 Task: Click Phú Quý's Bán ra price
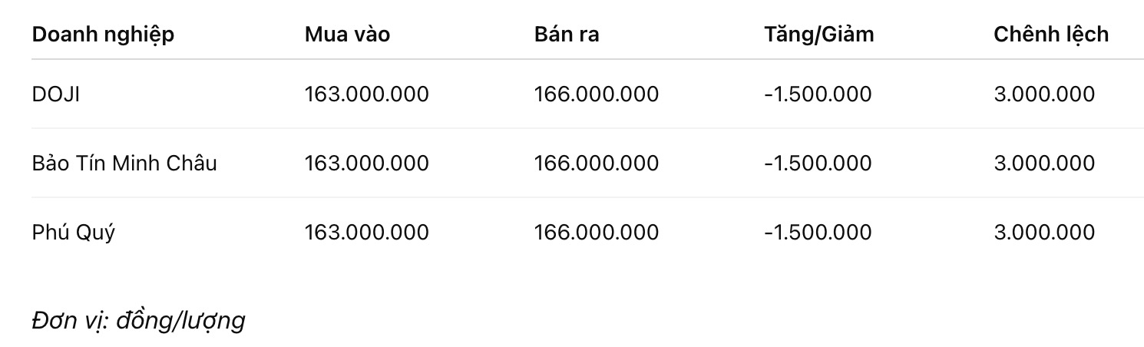click(x=596, y=233)
